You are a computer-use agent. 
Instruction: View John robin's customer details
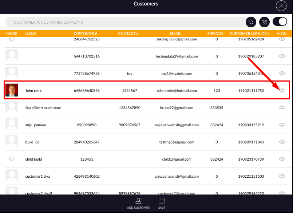[x=282, y=90]
